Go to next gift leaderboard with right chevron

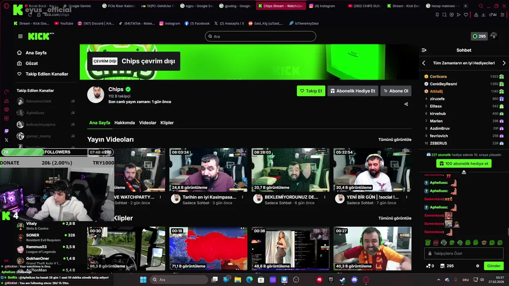click(504, 63)
